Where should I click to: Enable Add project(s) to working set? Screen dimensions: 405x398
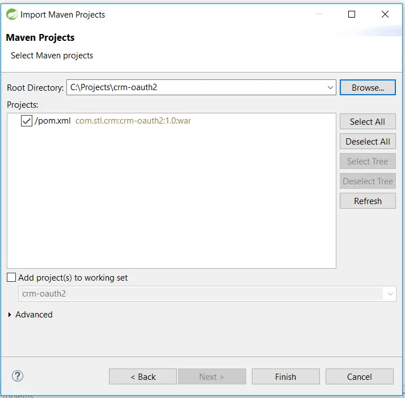pyautogui.click(x=11, y=277)
